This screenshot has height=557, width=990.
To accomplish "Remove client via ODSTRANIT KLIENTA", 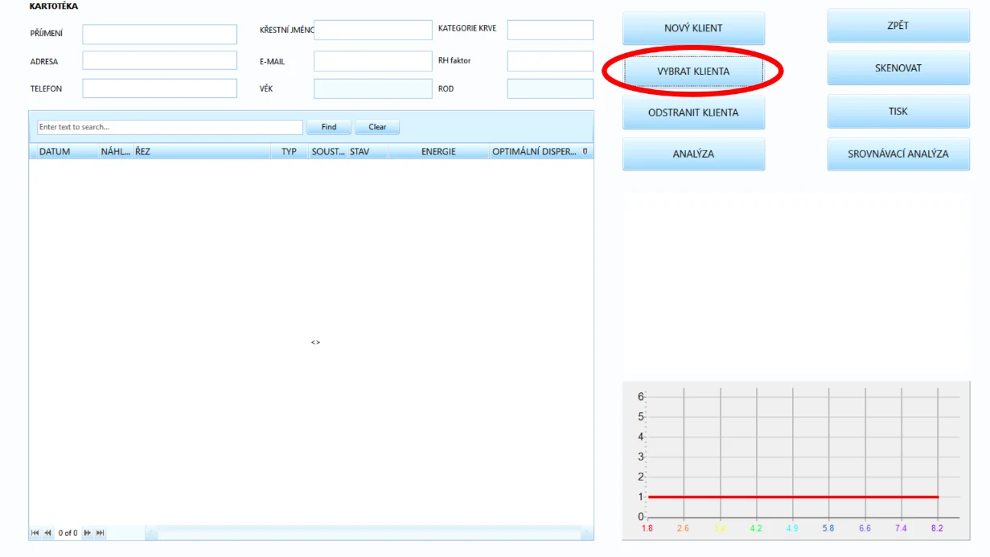I will pos(693,113).
